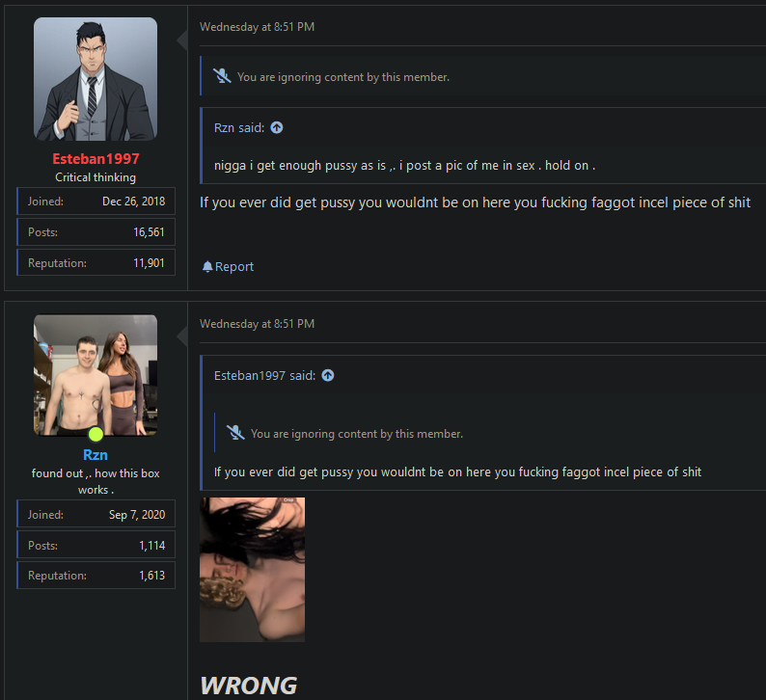This screenshot has width=766, height=700.
Task: Click the up-arrow icon next to "Rzn said:"
Action: [x=277, y=127]
